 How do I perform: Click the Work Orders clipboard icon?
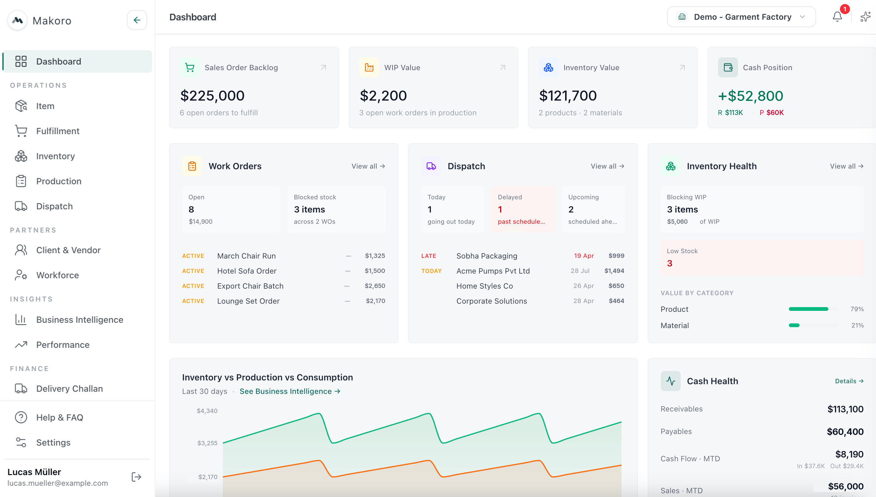[192, 166]
